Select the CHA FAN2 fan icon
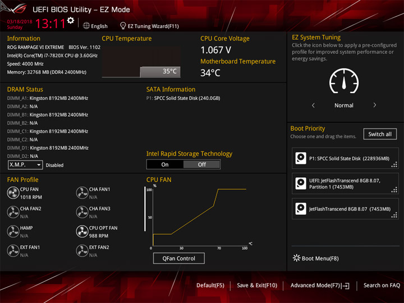This screenshot has width=404, height=303. coord(13,212)
